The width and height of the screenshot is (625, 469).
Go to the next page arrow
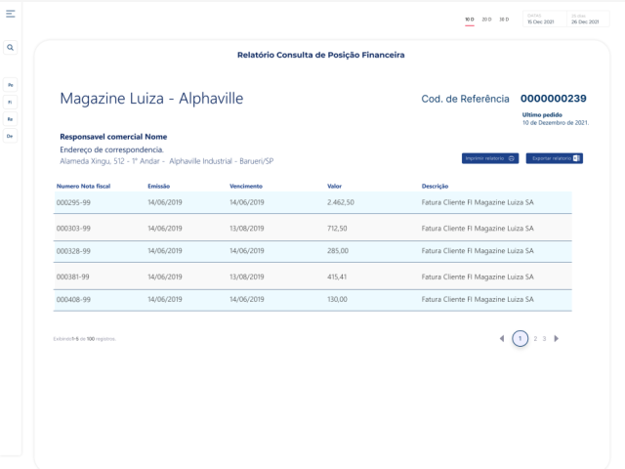557,339
